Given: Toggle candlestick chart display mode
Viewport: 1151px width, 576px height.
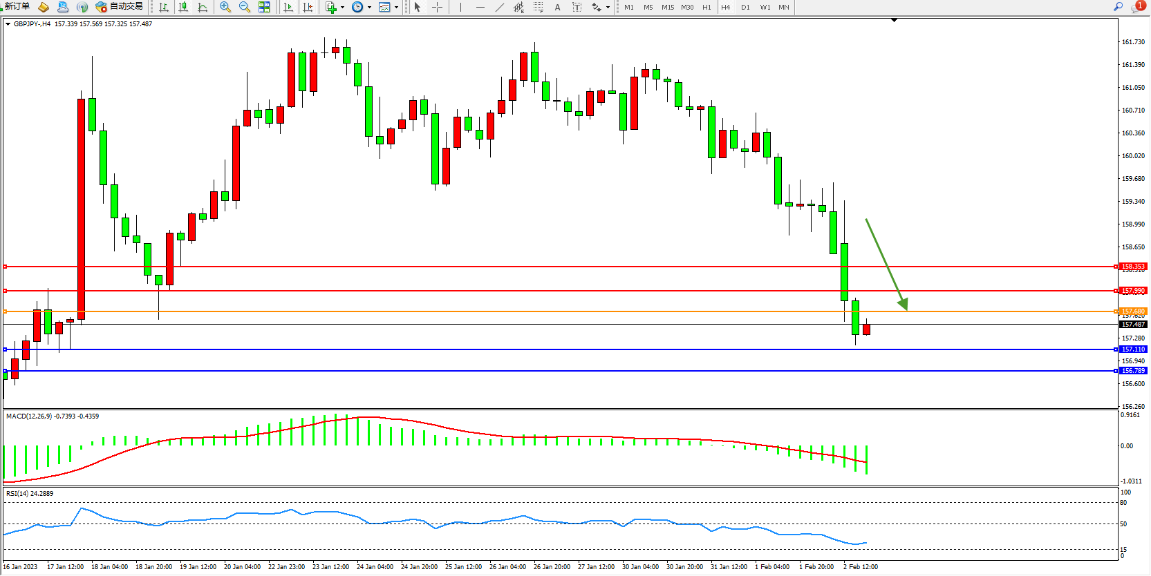Looking at the screenshot, I should point(183,7).
